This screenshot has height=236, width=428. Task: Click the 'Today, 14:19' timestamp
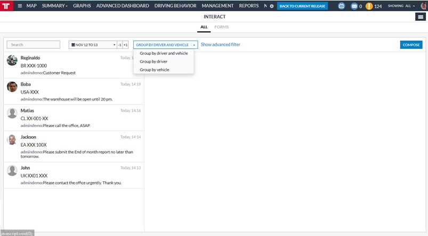pos(131,84)
